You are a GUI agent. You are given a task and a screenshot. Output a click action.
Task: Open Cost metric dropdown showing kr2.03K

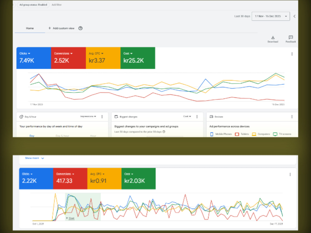(x=129, y=174)
